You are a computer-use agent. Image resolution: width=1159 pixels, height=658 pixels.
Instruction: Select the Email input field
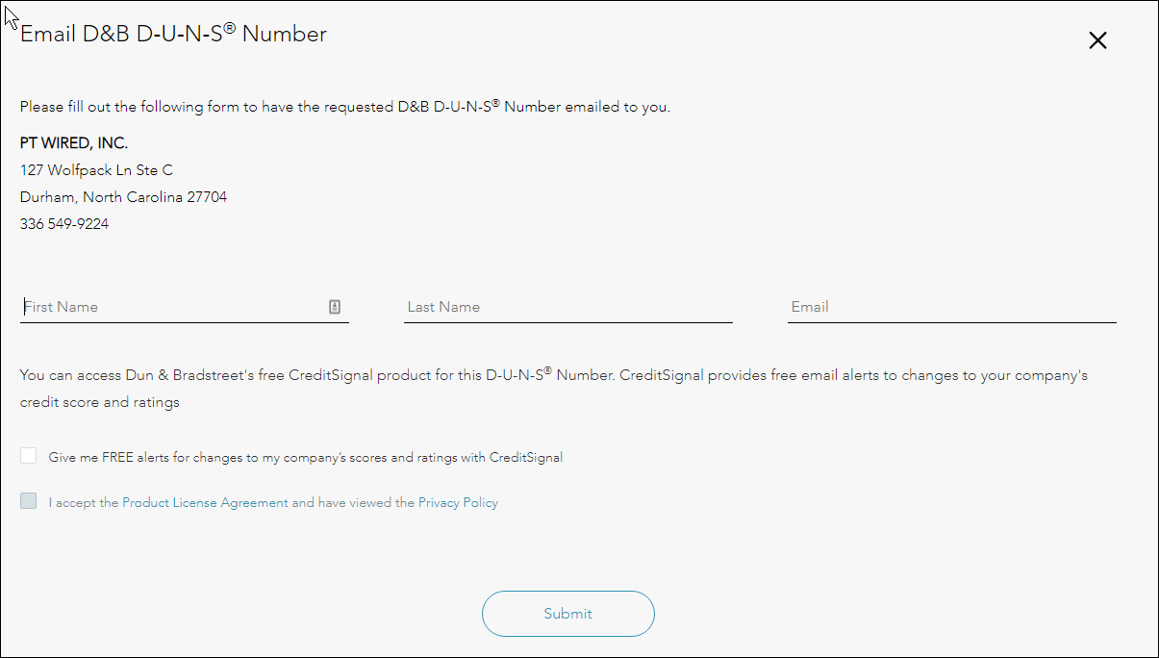(951, 307)
